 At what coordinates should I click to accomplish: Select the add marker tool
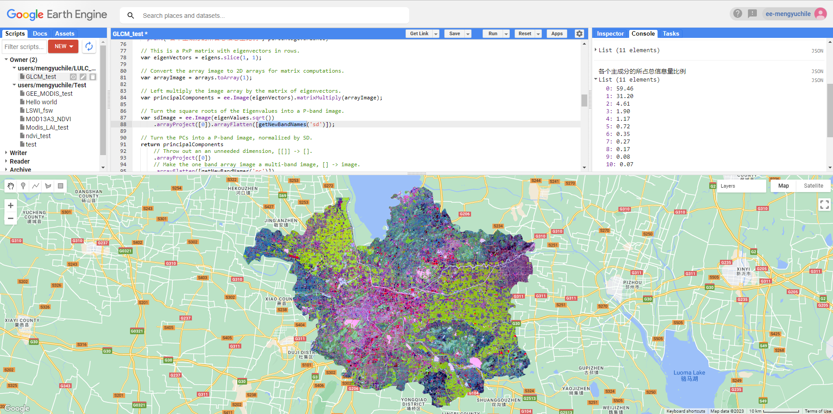click(23, 186)
